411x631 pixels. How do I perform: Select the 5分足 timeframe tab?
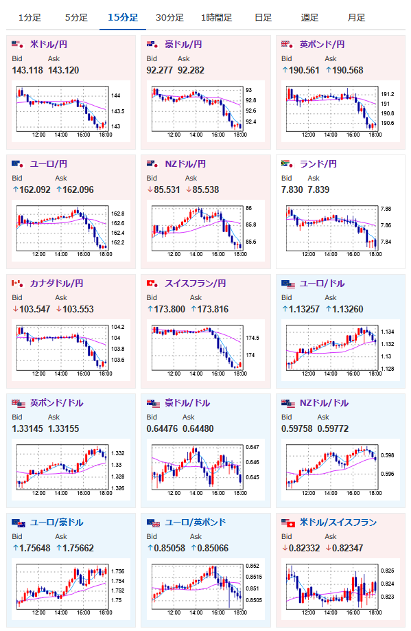76,18
